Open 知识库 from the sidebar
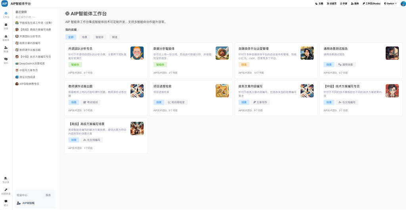The width and height of the screenshot is (406, 210). click(6, 180)
